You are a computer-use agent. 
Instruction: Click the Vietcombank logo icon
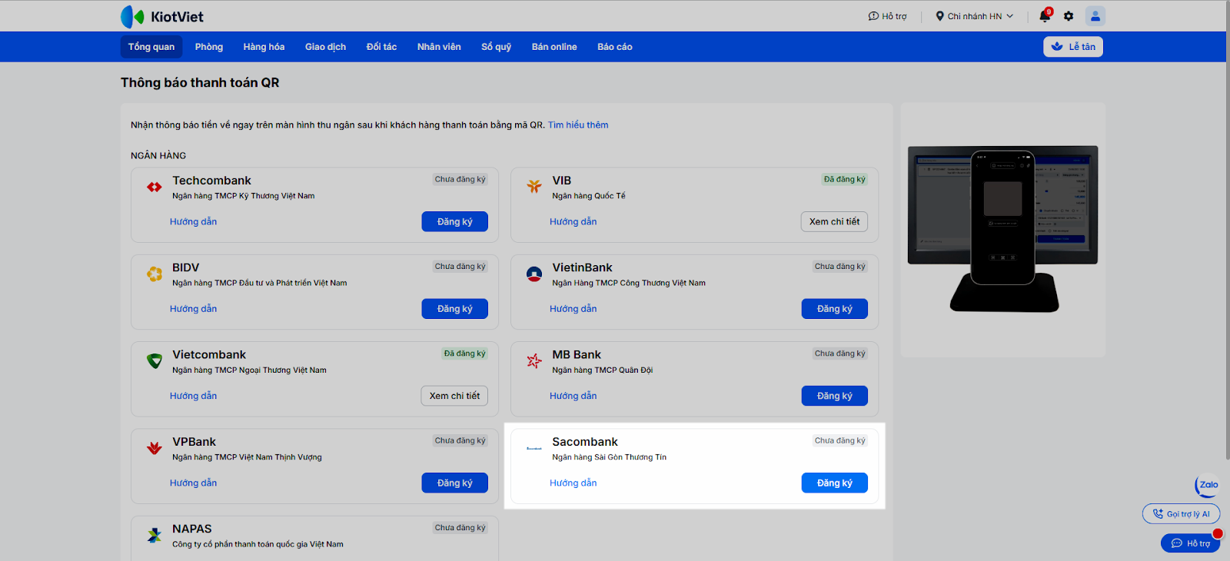tap(155, 361)
